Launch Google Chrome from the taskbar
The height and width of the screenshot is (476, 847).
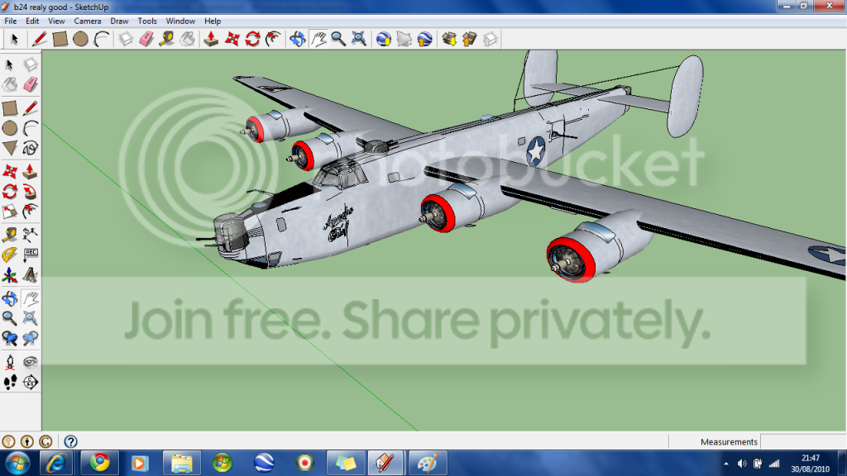tap(100, 463)
